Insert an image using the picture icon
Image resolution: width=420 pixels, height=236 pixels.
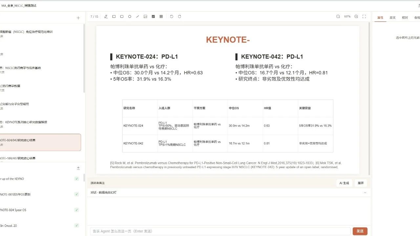pos(145,16)
